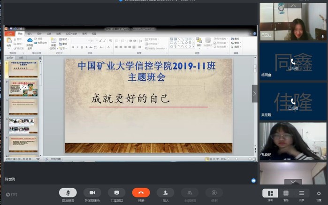Open the PowerPoint File tab

(x=10, y=34)
